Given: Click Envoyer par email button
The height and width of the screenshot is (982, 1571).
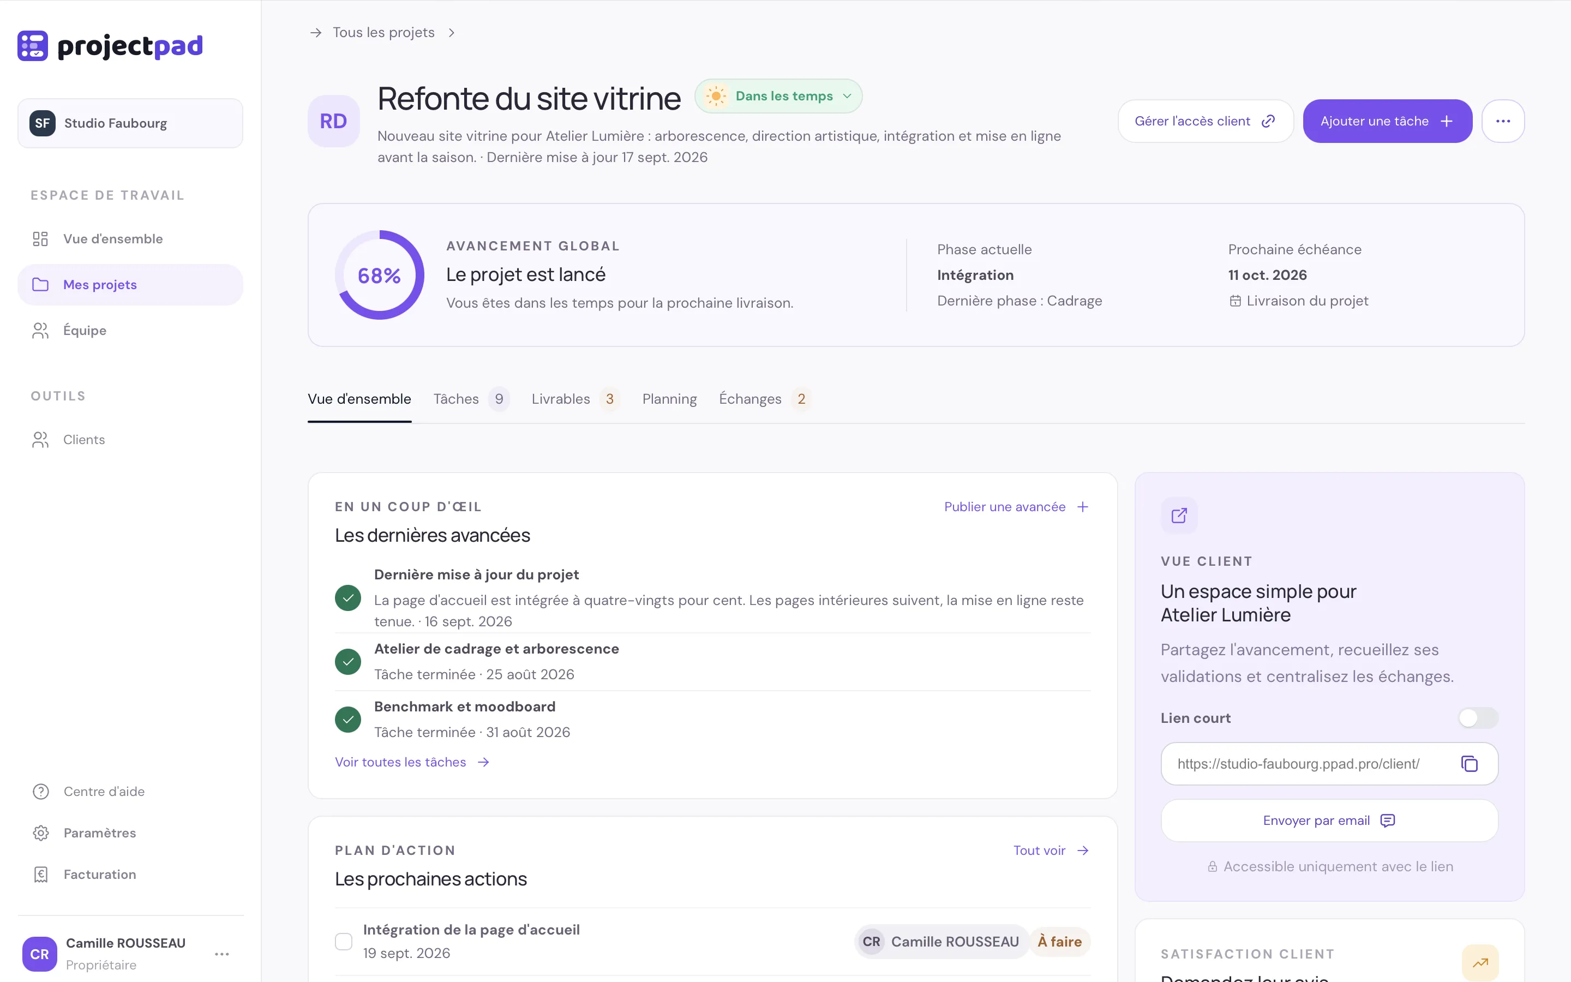Looking at the screenshot, I should click(1329, 821).
